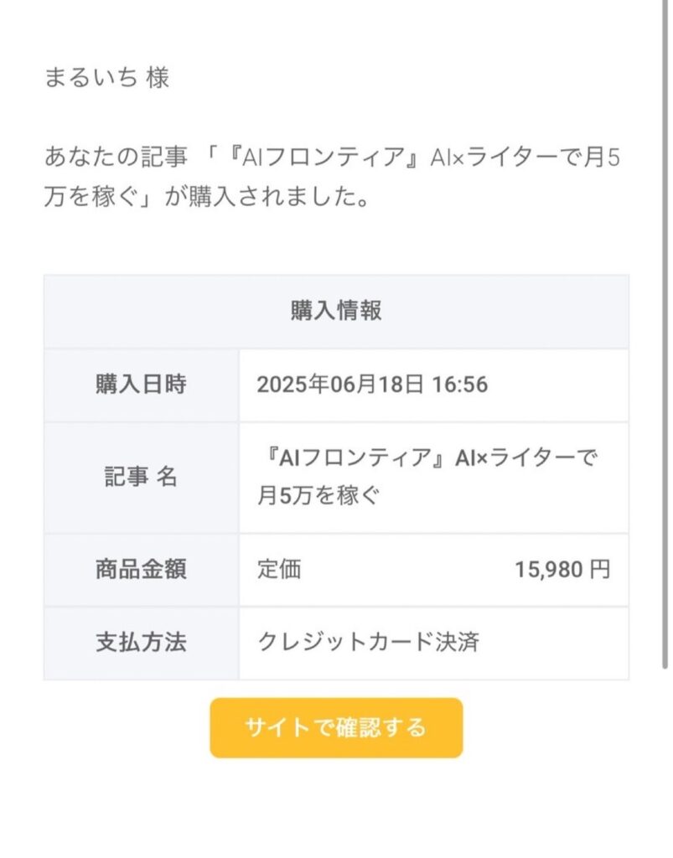Select the price 15,980 円

click(x=562, y=569)
